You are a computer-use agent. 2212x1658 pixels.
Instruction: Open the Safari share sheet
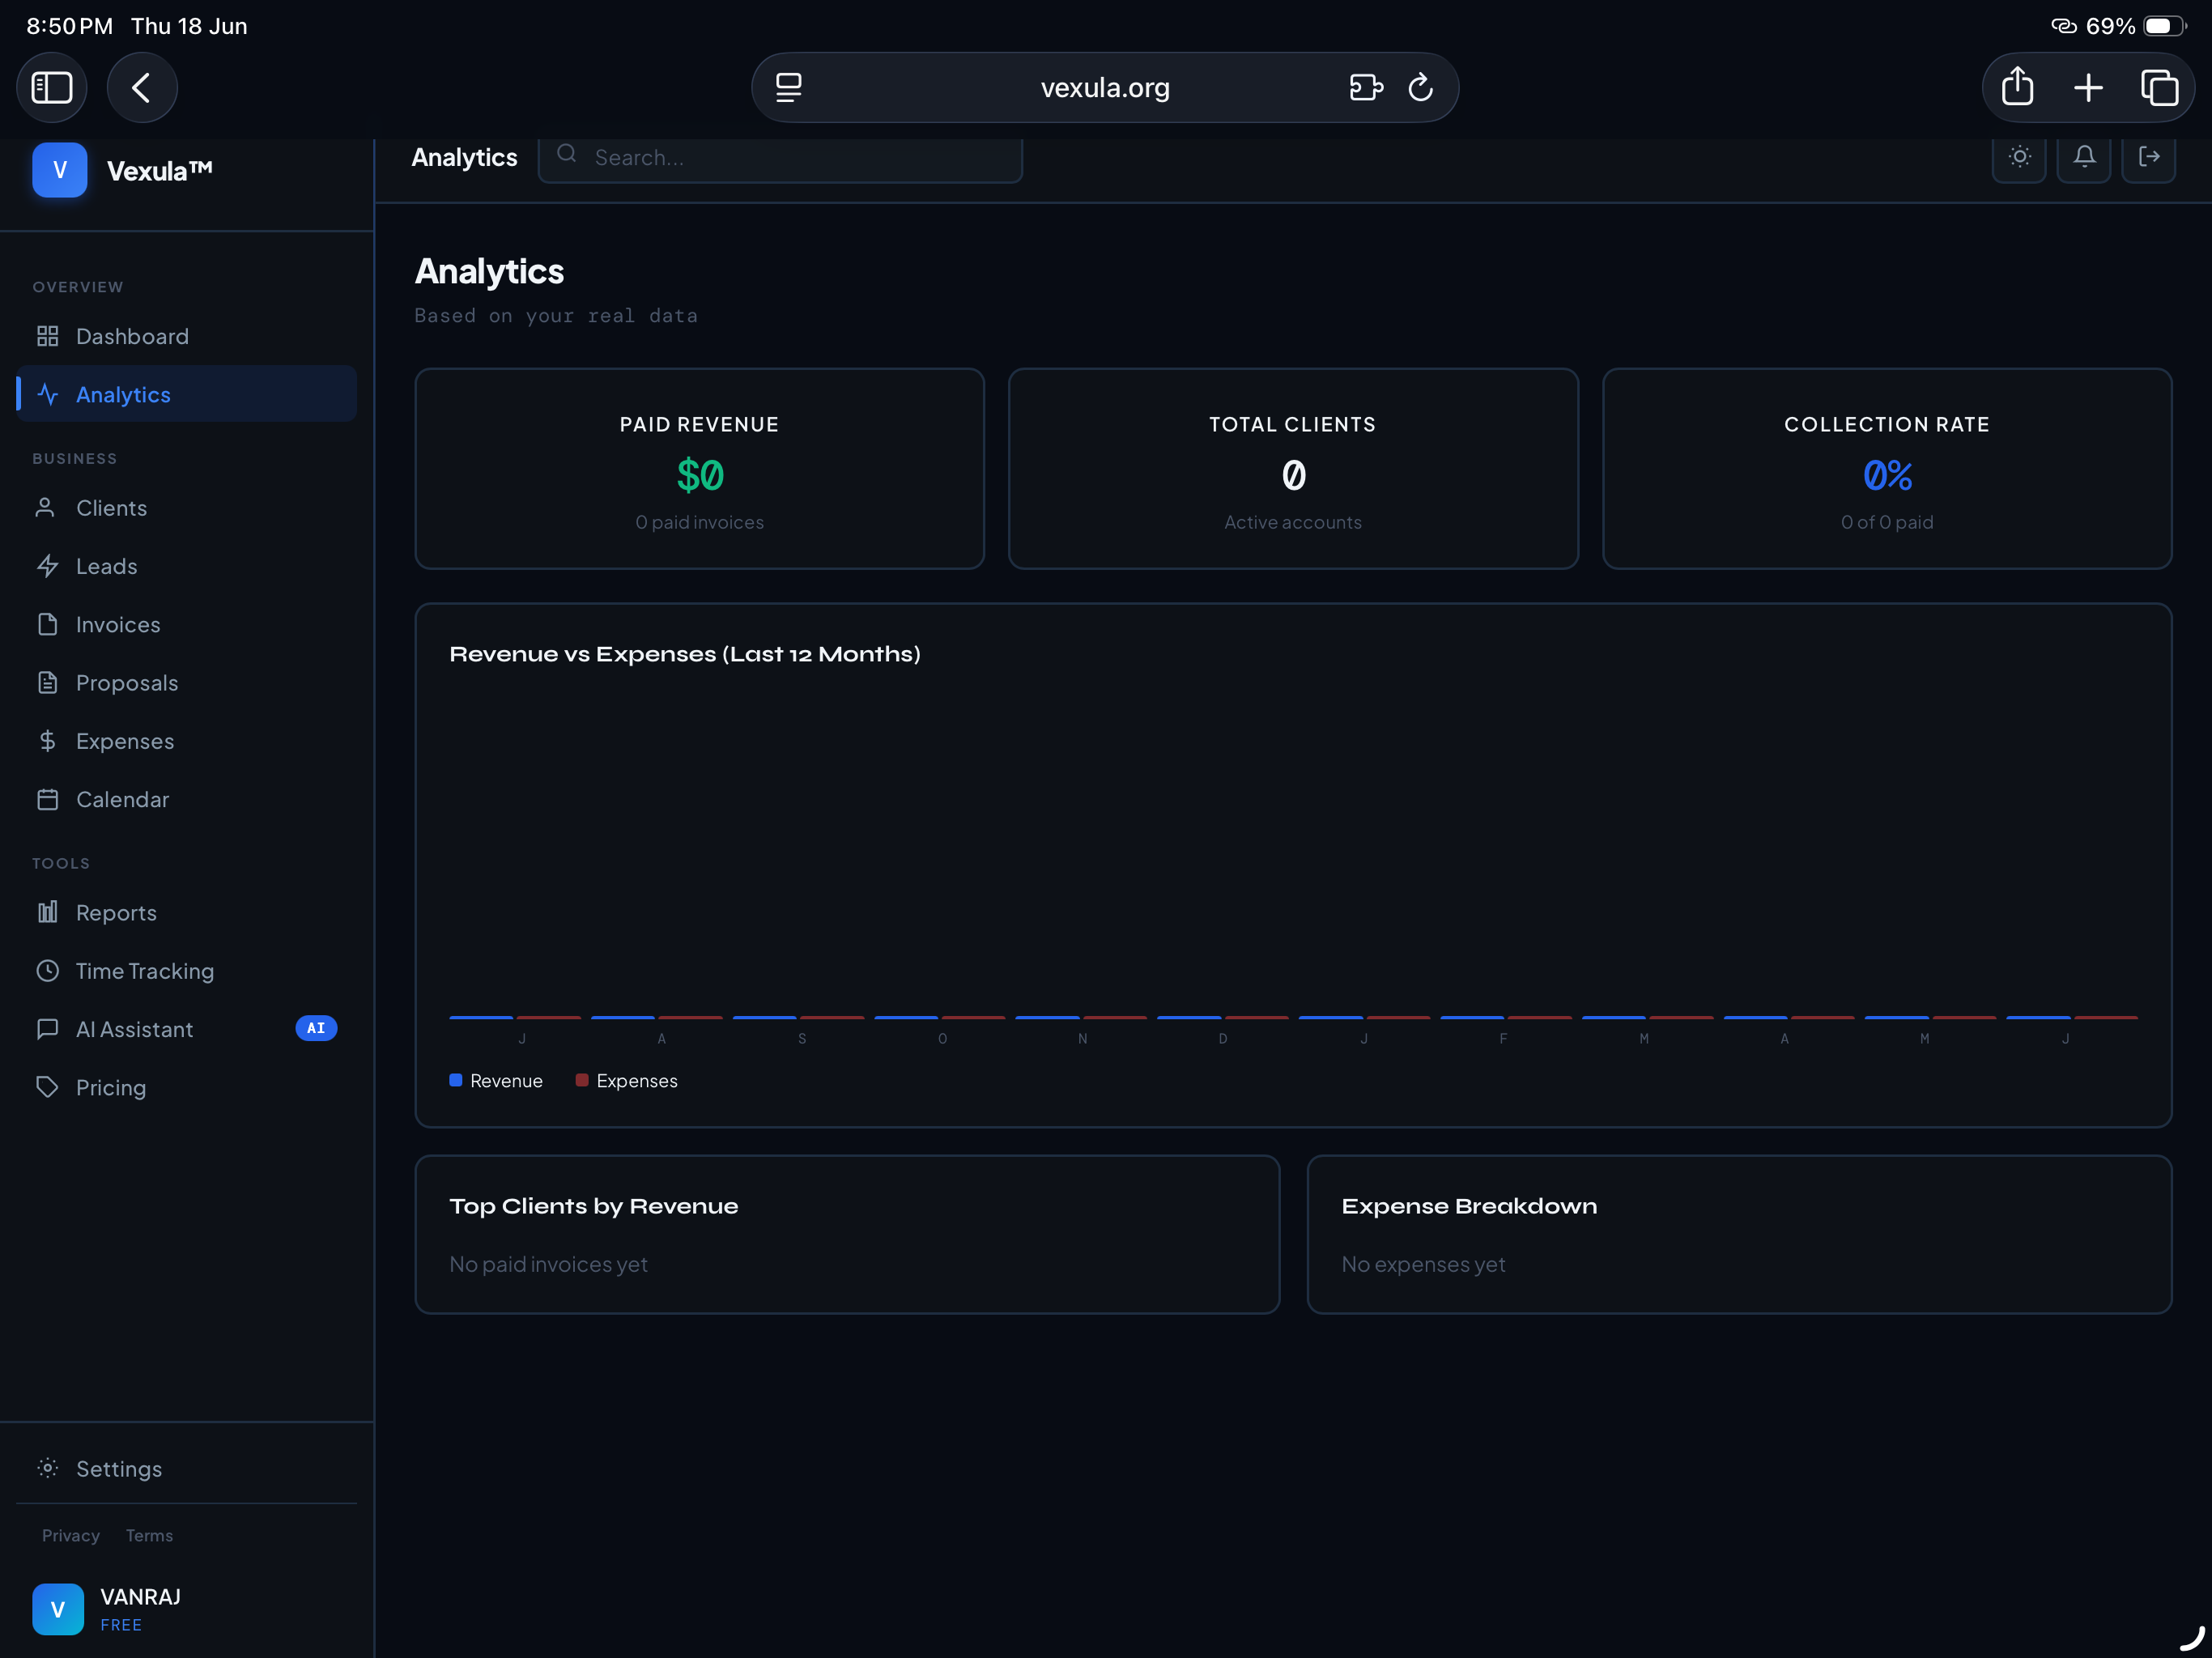point(2017,86)
